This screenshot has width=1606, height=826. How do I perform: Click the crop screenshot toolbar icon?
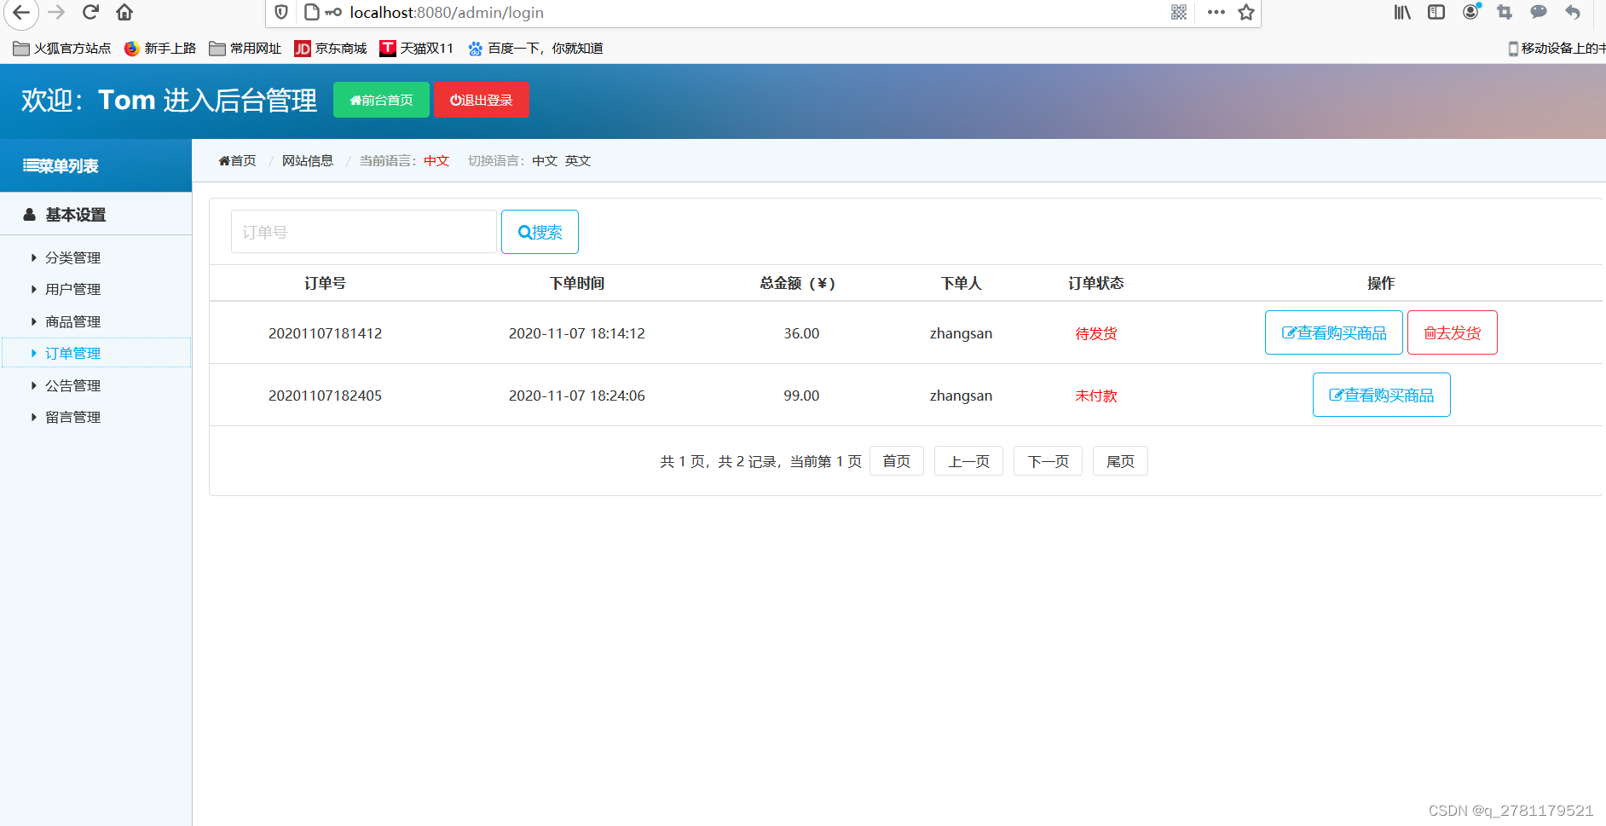tap(1505, 12)
